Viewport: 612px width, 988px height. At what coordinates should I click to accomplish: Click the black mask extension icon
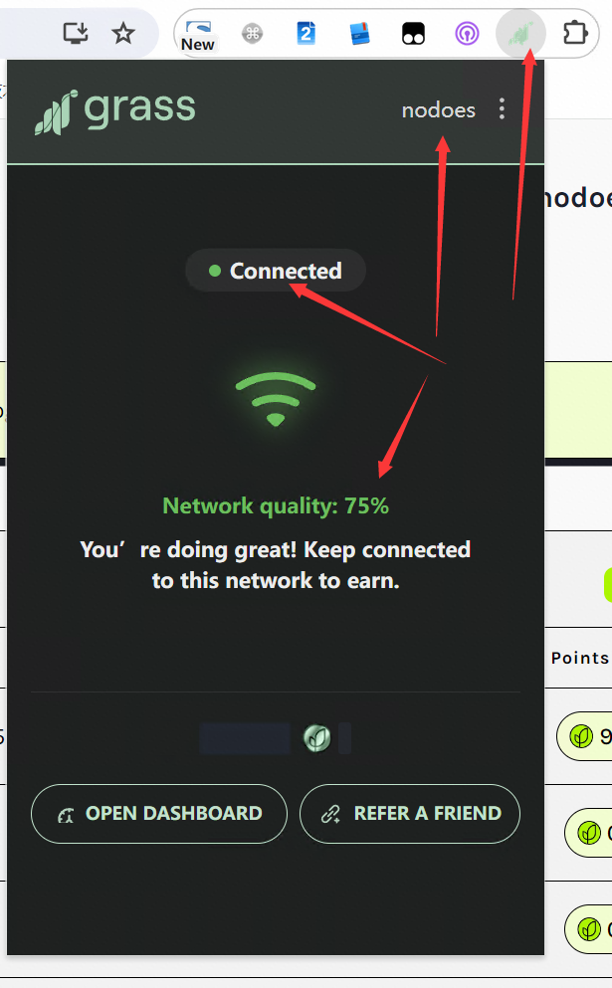[x=413, y=34]
